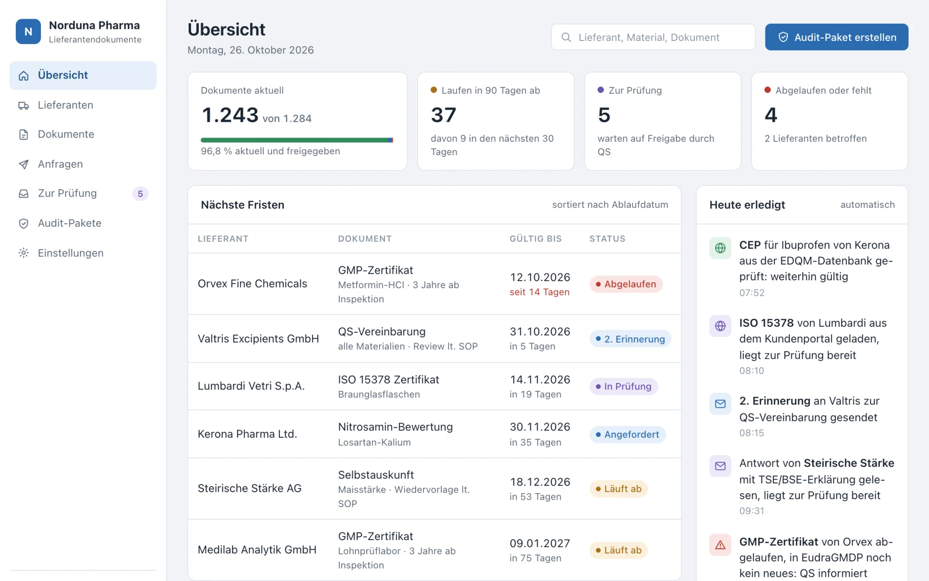Click the red warning icon for GMP-Zertifikat entry
This screenshot has height=581, width=929.
[720, 545]
